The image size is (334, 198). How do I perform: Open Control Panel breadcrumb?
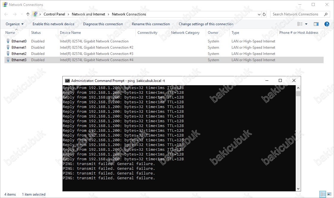click(54, 14)
